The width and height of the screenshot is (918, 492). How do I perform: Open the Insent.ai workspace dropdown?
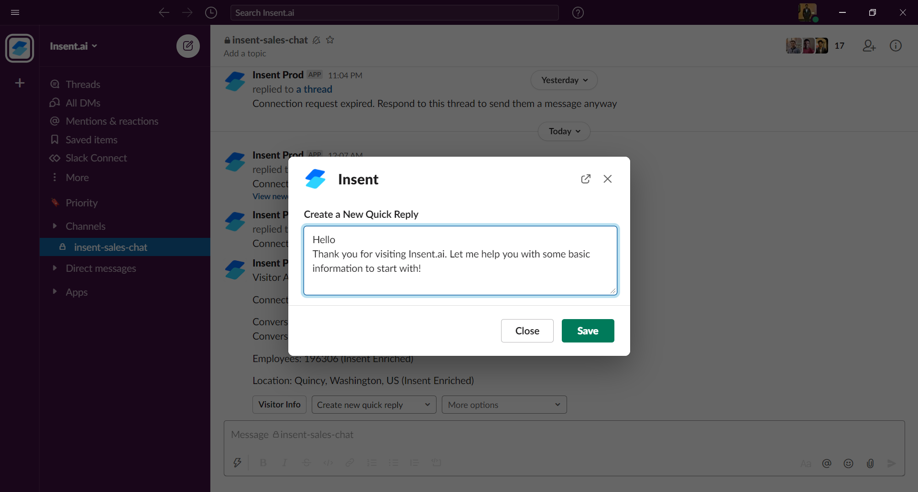tap(74, 46)
